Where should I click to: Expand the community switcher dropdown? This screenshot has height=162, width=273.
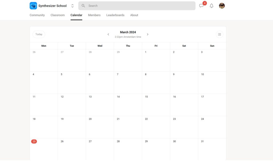[x=73, y=6]
